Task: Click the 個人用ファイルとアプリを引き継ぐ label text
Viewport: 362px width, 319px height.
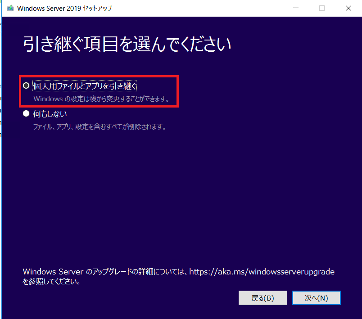Action: tap(85, 86)
